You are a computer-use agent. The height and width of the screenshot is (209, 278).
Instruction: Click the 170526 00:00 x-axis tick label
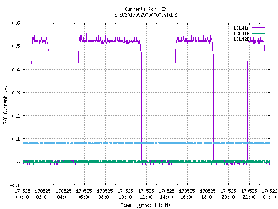pos(269,194)
